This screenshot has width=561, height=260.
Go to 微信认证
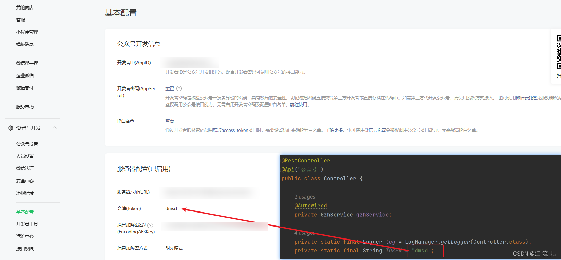tap(25, 168)
